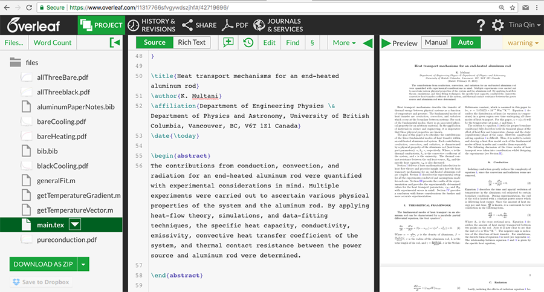Screen dimensions: 544x292
Task: Click Download as ZIP
Action: [44, 264]
